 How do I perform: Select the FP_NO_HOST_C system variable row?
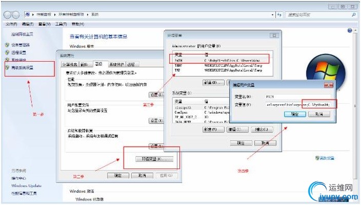[202, 117]
